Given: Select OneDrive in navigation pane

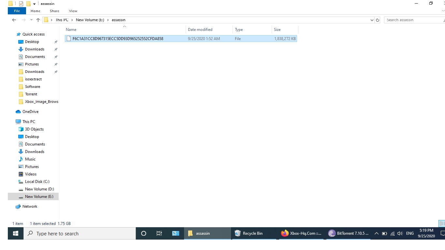Looking at the screenshot, I should 30,112.
